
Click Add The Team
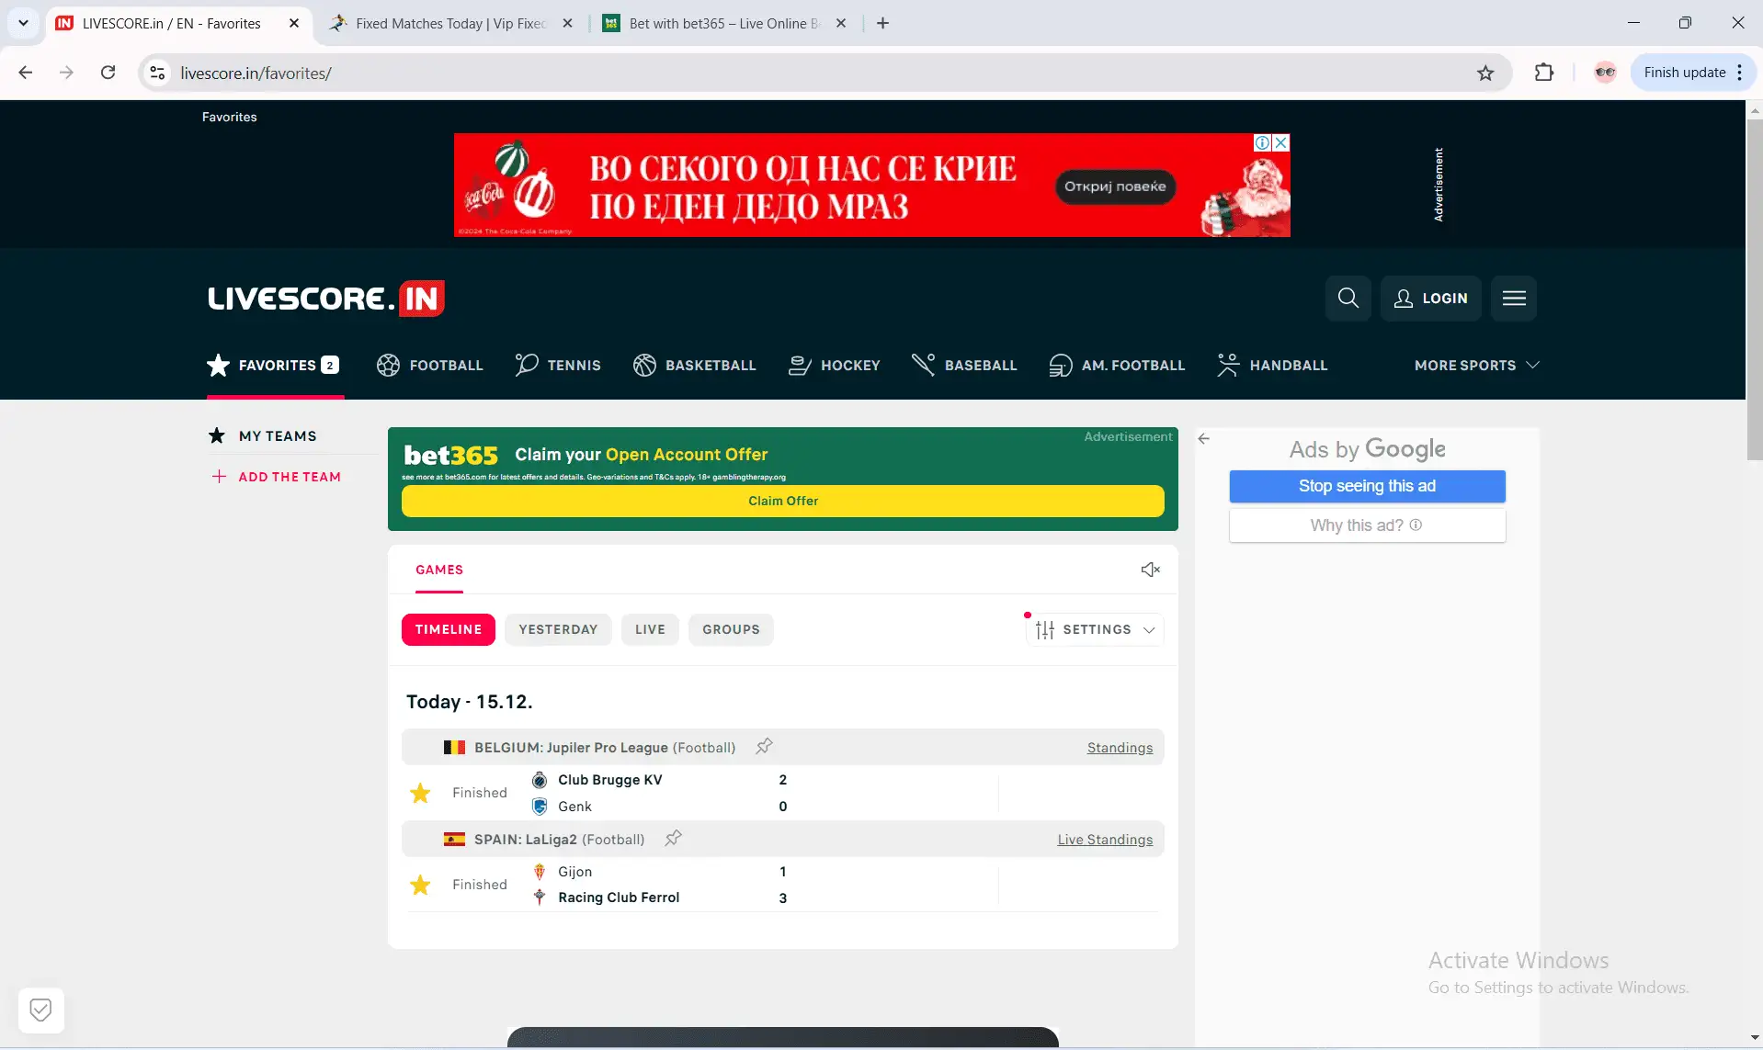(x=277, y=477)
